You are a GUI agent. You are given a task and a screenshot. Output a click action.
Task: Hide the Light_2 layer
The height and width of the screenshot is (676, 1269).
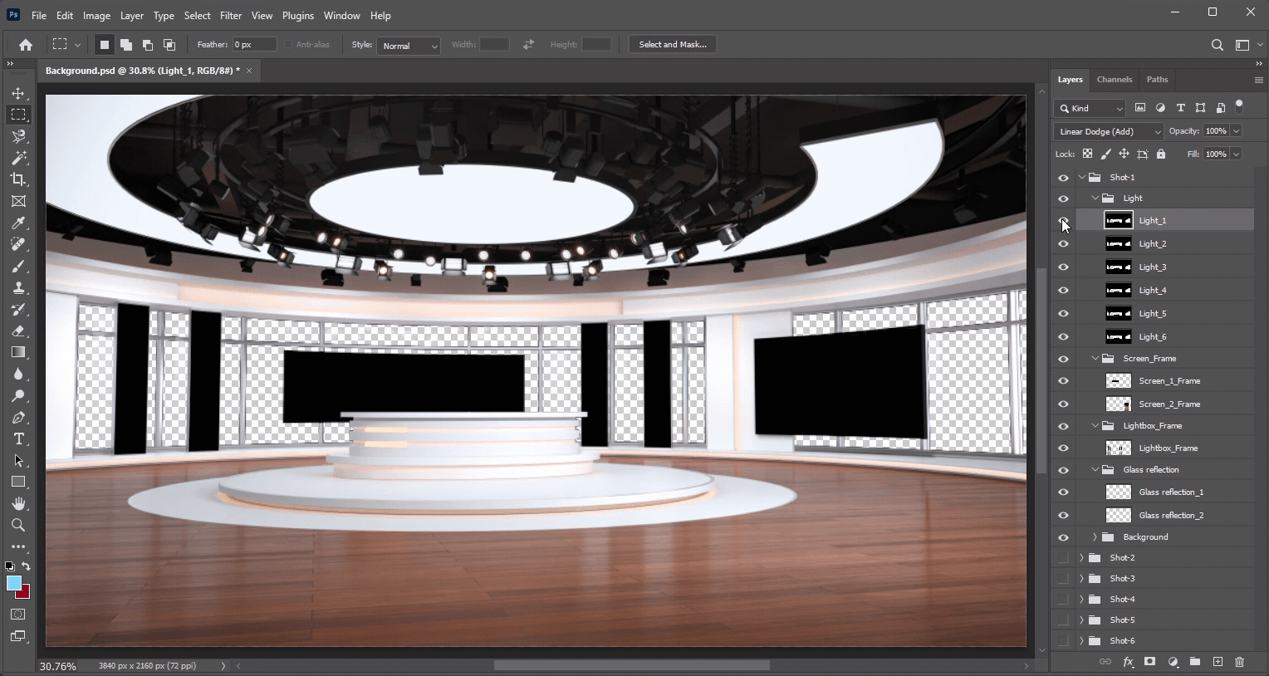tap(1063, 244)
